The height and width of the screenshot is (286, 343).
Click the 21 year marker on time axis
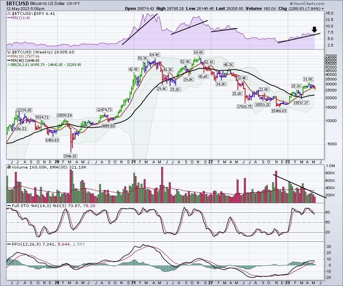coord(134,162)
